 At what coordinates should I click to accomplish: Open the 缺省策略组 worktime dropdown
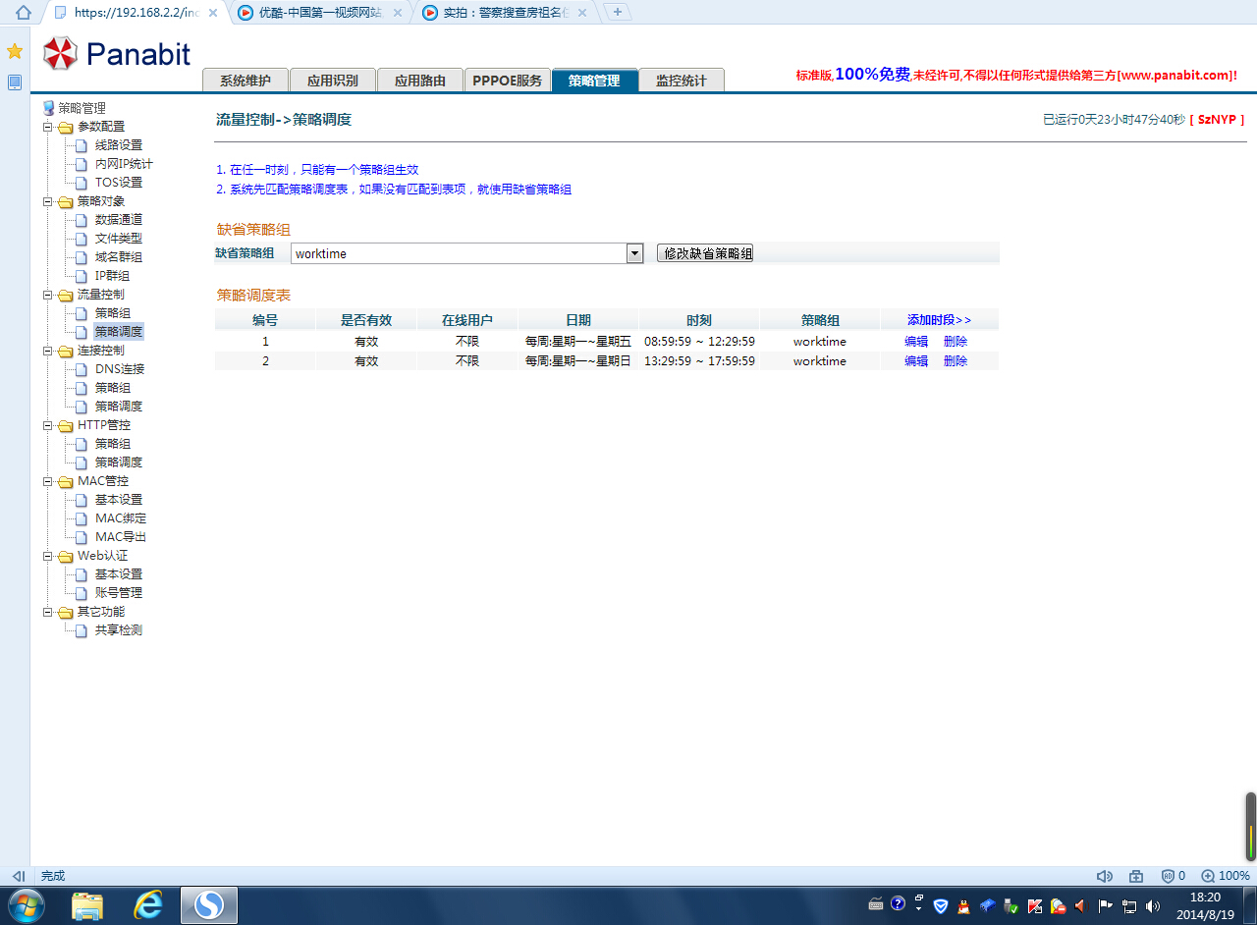coord(634,253)
